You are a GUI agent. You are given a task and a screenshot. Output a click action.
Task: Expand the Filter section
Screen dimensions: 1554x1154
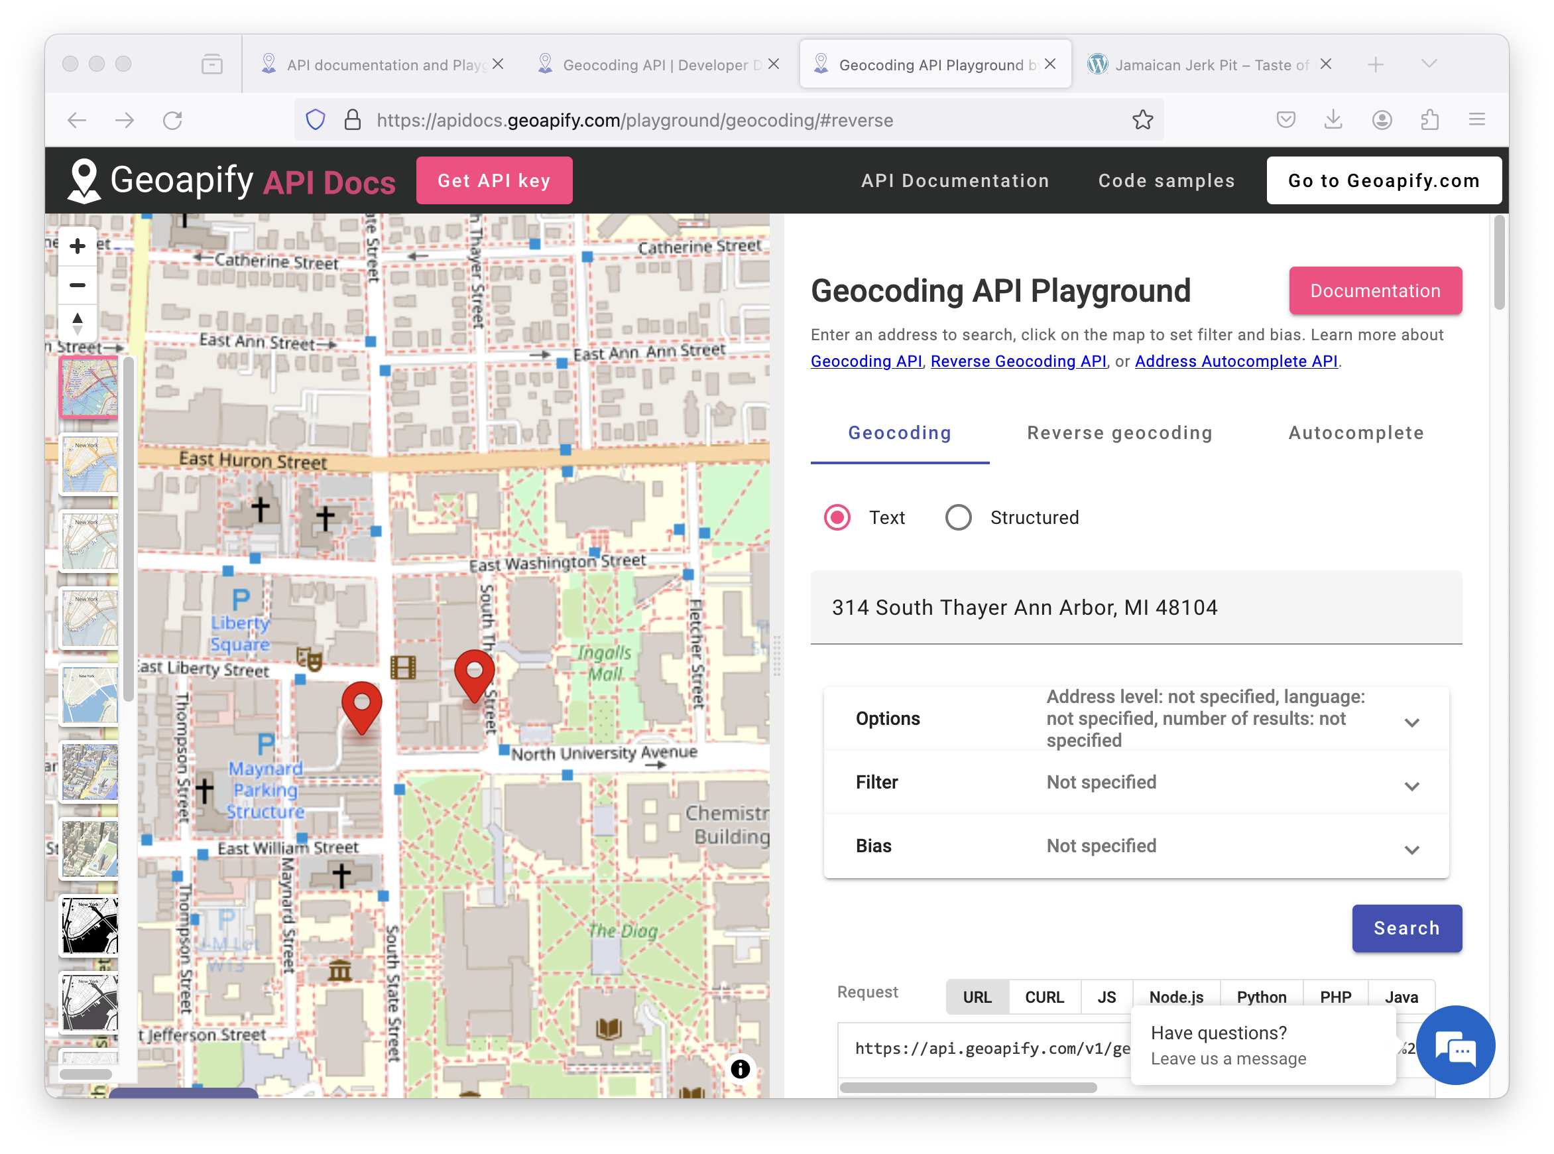[1136, 783]
